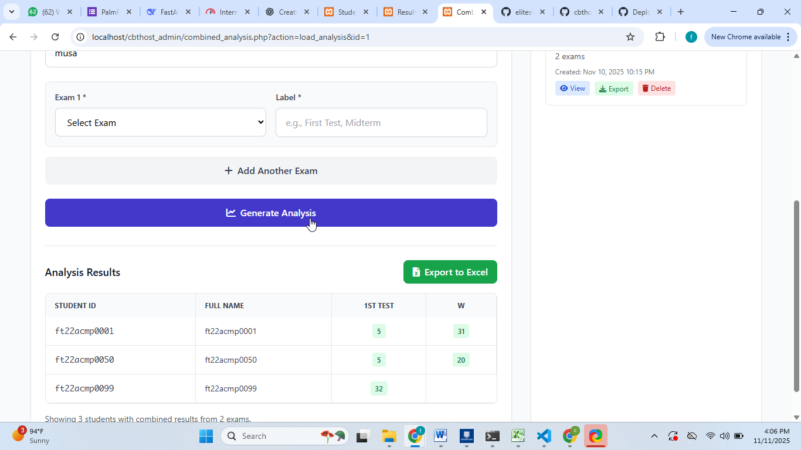This screenshot has width=801, height=450.
Task: Delete the saved analysis
Action: pyautogui.click(x=657, y=88)
